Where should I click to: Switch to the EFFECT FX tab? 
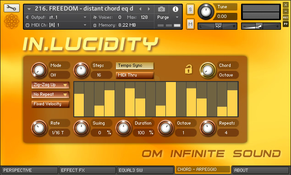pyautogui.click(x=87, y=170)
